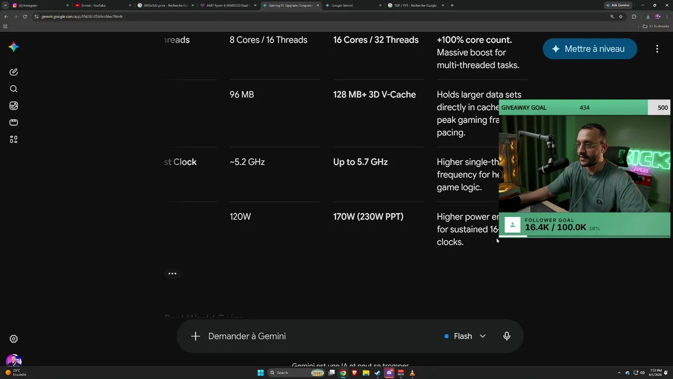Switch to the Instagram tab
The height and width of the screenshot is (379, 673).
point(40,5)
